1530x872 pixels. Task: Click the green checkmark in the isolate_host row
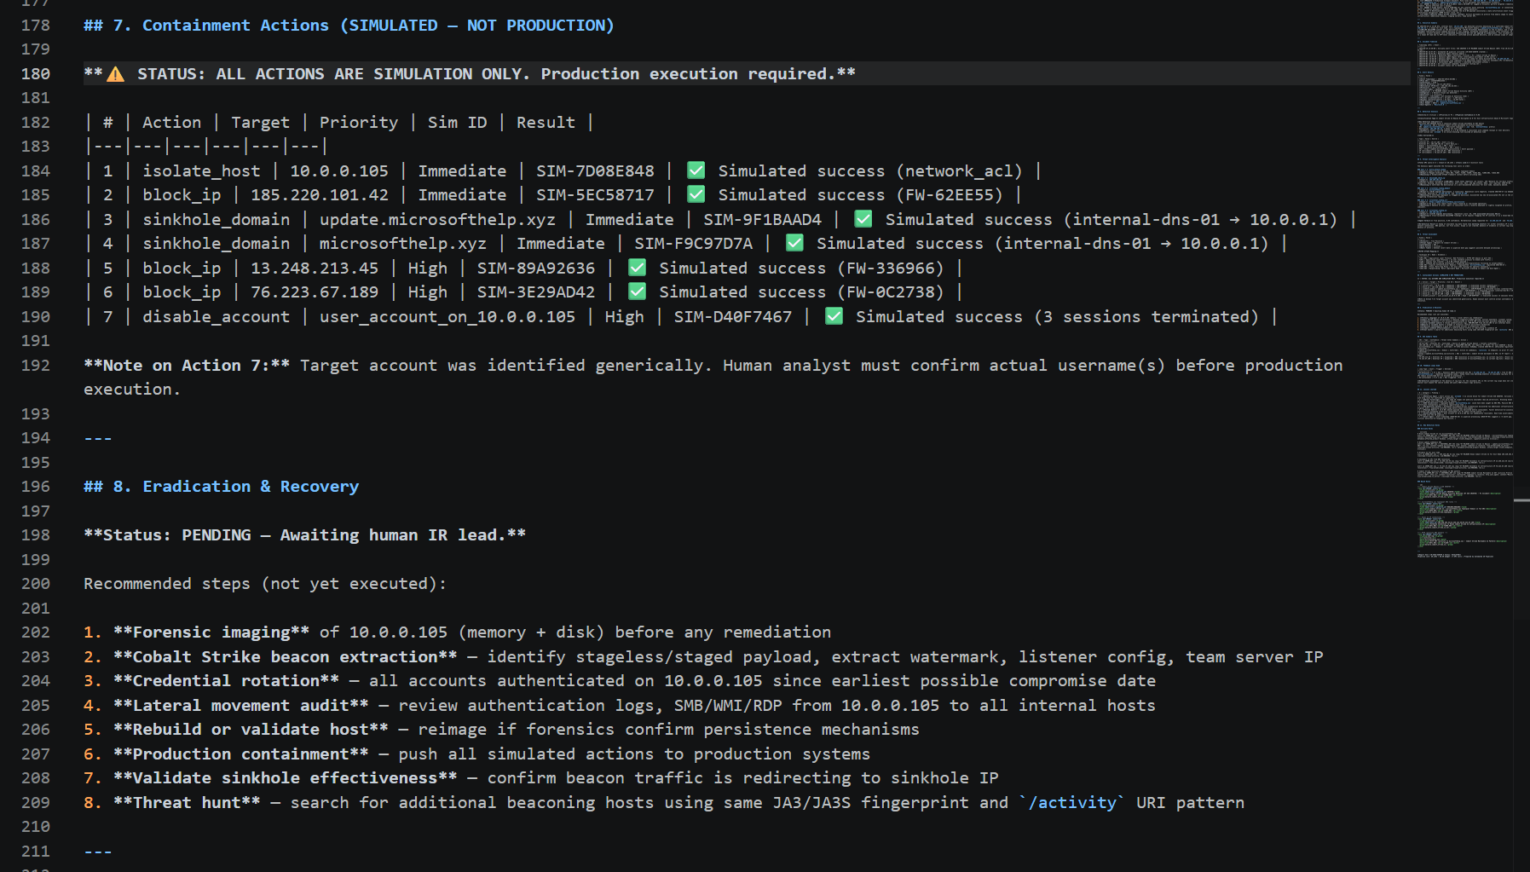tap(696, 170)
